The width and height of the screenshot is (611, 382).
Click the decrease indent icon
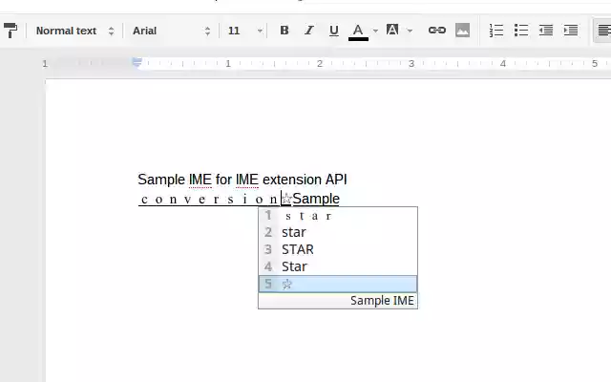[x=546, y=31]
